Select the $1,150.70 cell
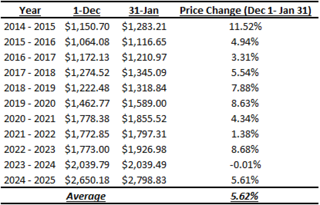 pos(87,26)
